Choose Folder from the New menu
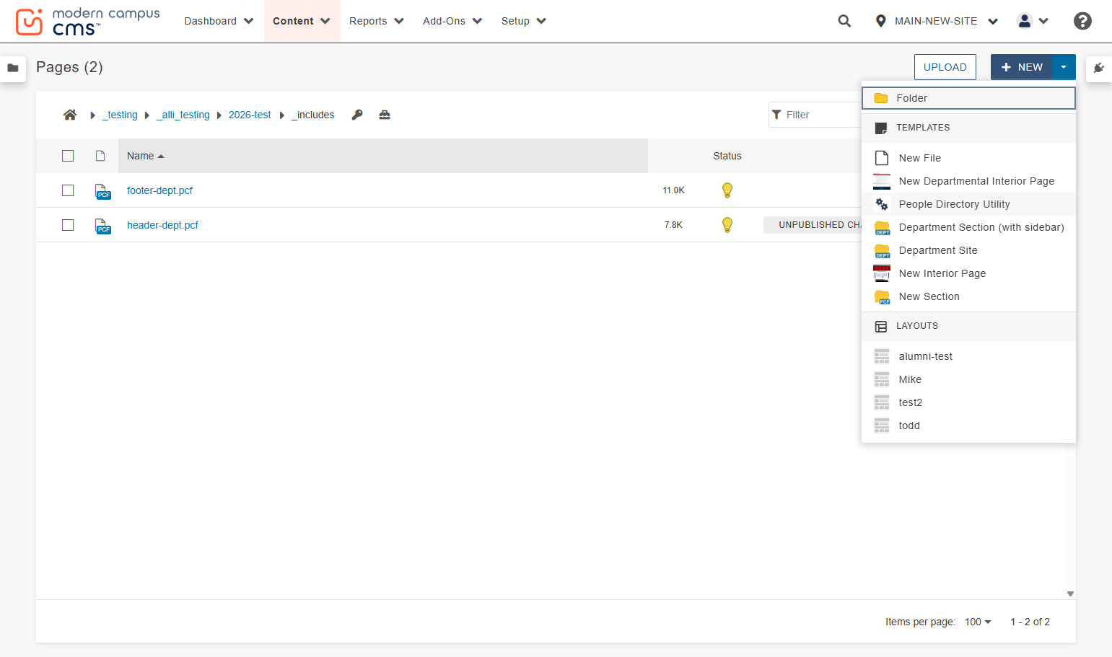The width and height of the screenshot is (1112, 657). tap(968, 98)
